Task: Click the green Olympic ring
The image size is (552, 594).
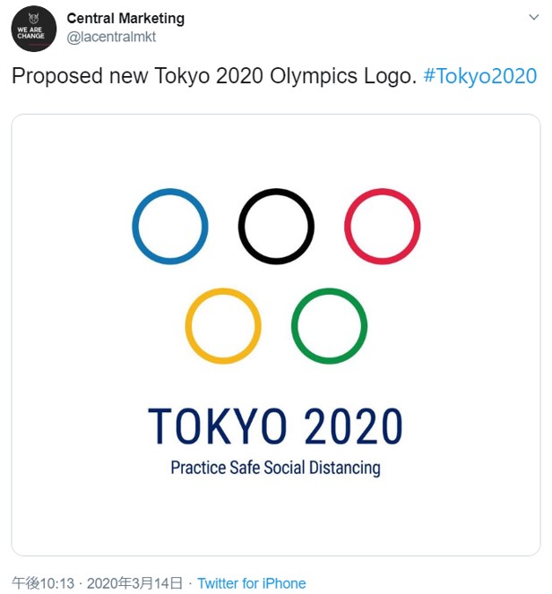Action: pos(329,326)
